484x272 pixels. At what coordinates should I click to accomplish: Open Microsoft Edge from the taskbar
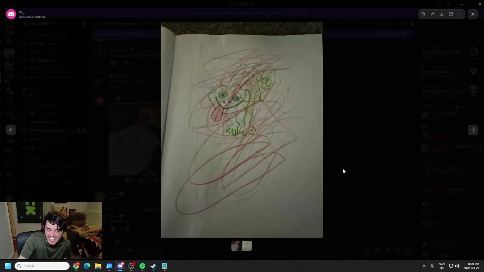[x=87, y=266]
